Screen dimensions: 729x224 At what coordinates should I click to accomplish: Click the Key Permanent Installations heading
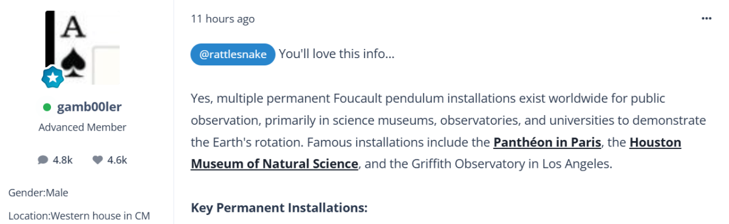click(279, 208)
